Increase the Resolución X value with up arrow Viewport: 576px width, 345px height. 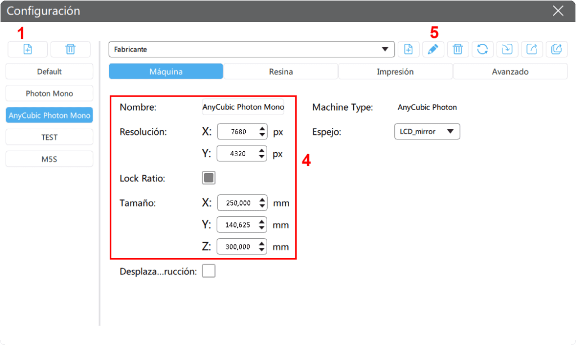(262, 129)
